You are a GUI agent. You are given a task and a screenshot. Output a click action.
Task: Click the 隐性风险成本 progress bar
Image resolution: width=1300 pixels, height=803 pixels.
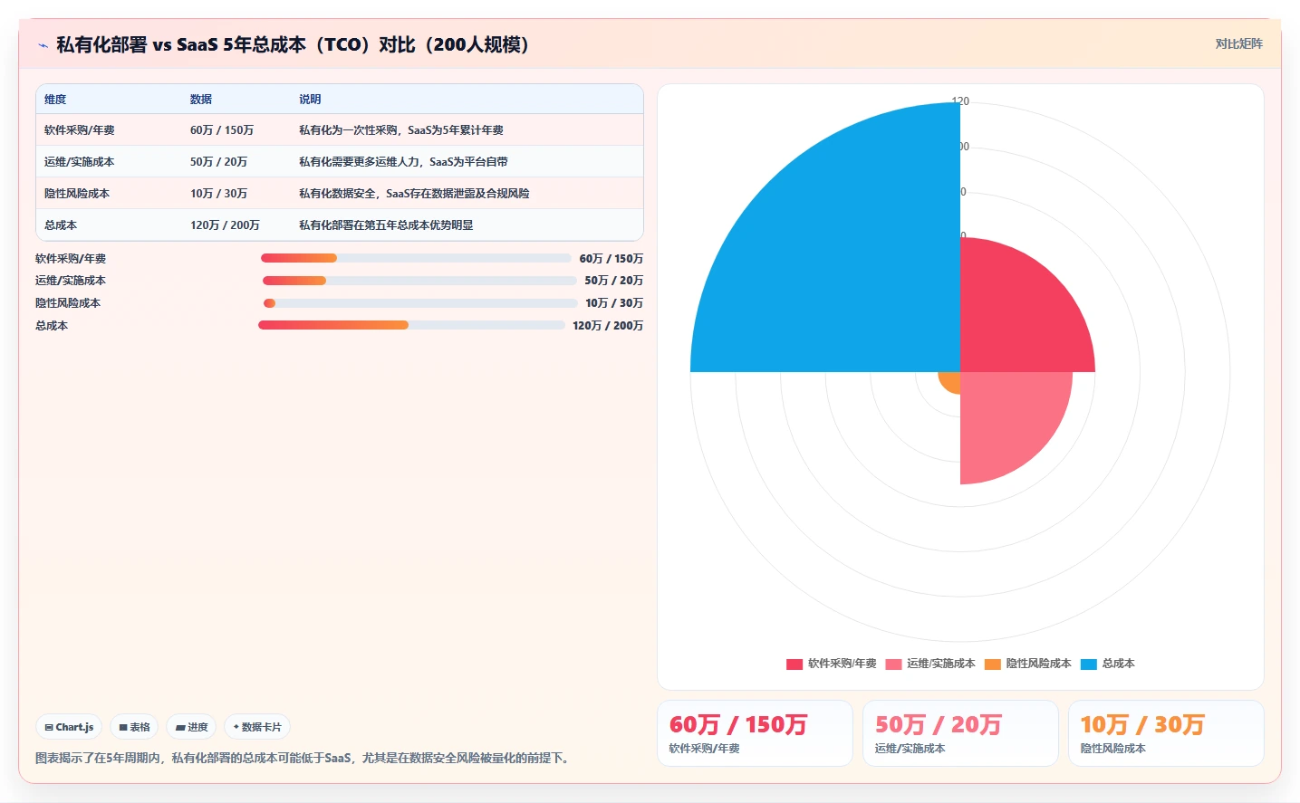click(x=420, y=303)
